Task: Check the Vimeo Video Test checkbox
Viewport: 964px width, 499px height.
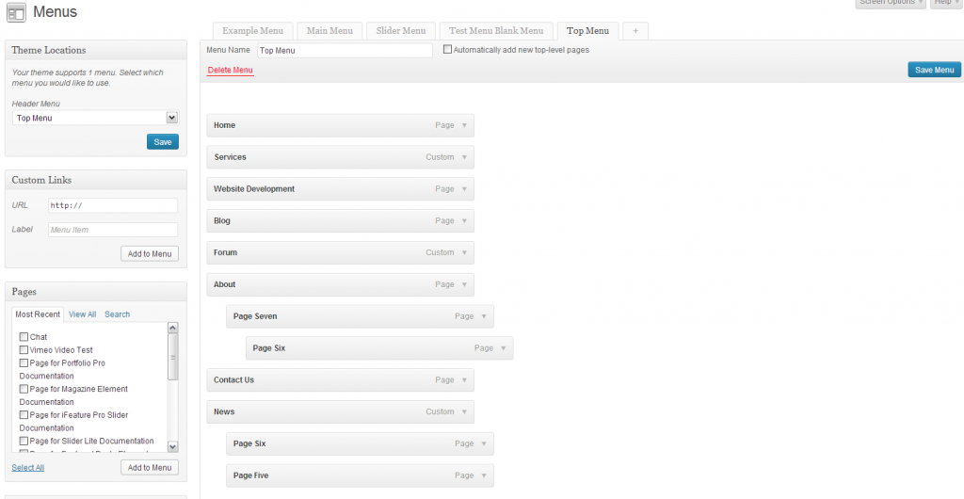Action: tap(24, 349)
